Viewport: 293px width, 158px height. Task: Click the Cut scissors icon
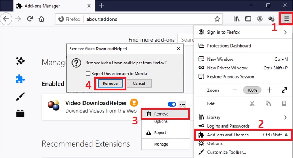click(252, 104)
